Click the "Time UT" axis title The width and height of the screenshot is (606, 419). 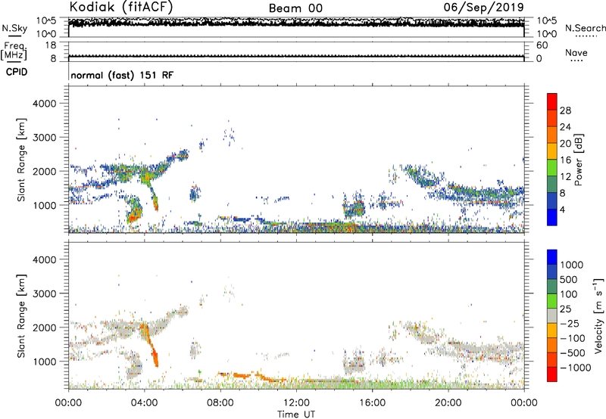point(296,414)
